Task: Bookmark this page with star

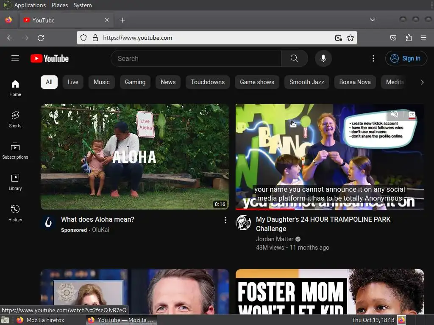Action: [x=351, y=38]
